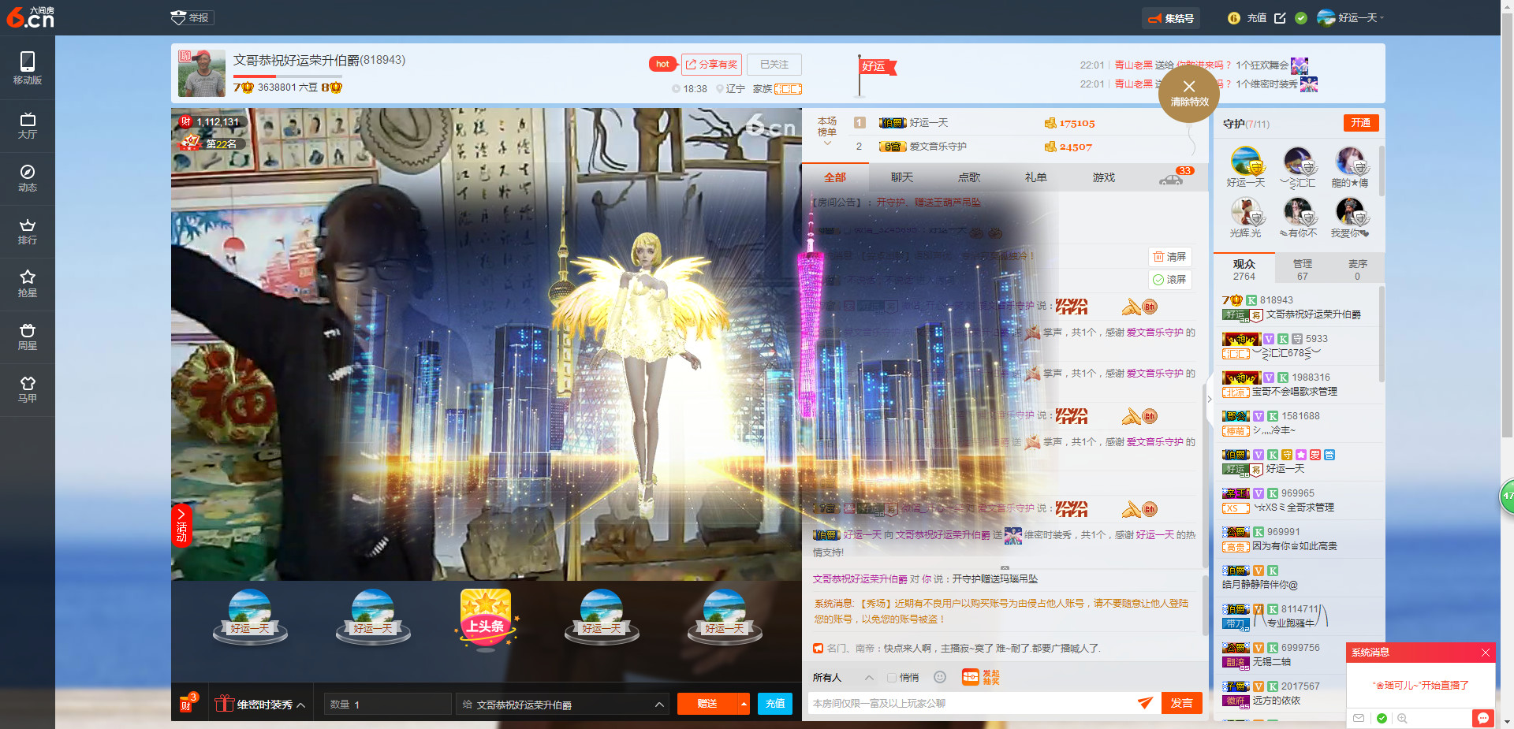Enable the 悄悄 whisper checkbox
The image size is (1514, 729).
pyautogui.click(x=892, y=678)
